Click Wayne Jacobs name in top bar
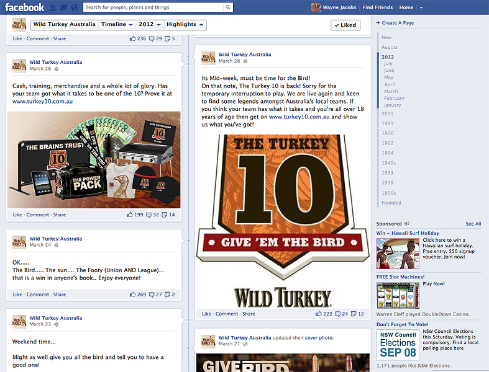Viewport: 489px width, 372px height. [x=339, y=7]
